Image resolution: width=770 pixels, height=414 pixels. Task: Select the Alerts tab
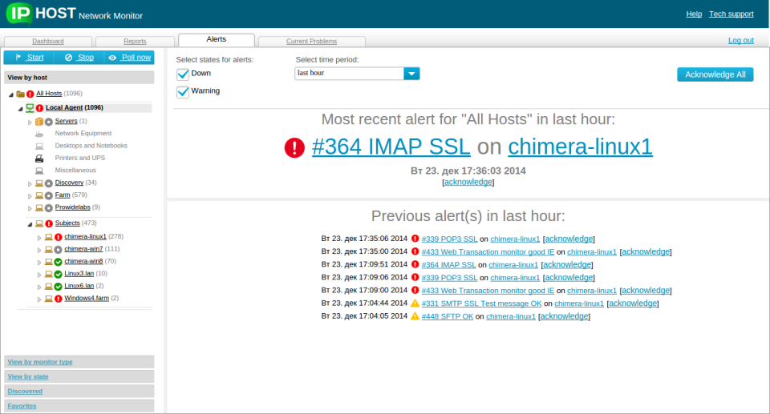tap(216, 40)
